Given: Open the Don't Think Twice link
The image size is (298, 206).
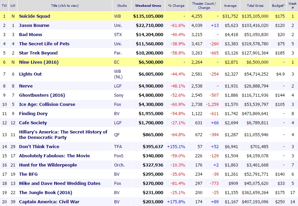Looking at the screenshot, I should click(39, 146).
